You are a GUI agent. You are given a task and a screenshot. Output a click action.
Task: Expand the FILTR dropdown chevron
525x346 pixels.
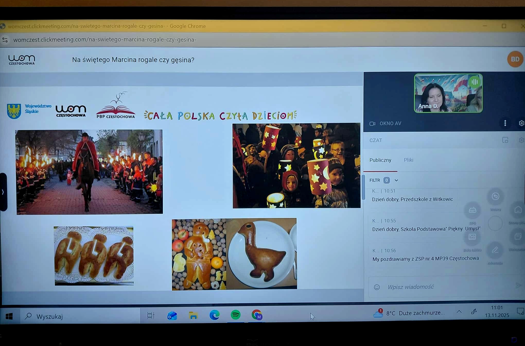coord(396,180)
